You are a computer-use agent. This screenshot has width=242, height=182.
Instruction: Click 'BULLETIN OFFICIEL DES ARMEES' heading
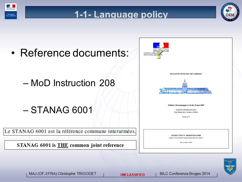click(x=186, y=74)
